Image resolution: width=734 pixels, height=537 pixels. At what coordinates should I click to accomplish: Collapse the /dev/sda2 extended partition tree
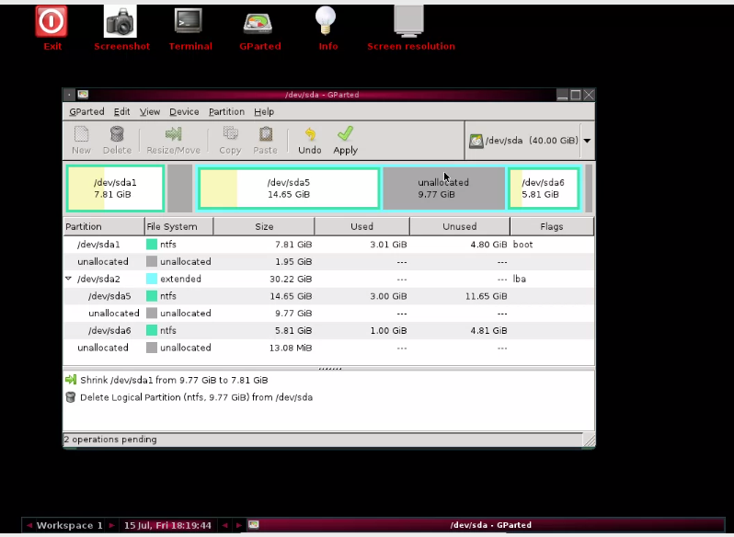pos(68,279)
